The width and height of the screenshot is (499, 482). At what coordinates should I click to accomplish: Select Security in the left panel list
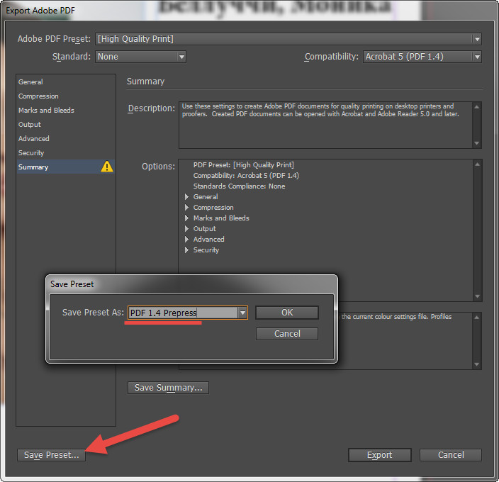(x=66, y=152)
